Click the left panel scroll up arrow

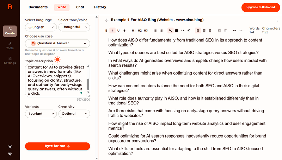(97, 17)
